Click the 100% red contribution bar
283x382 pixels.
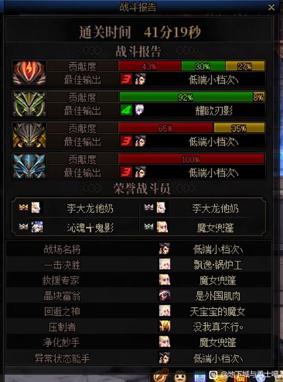(192, 159)
